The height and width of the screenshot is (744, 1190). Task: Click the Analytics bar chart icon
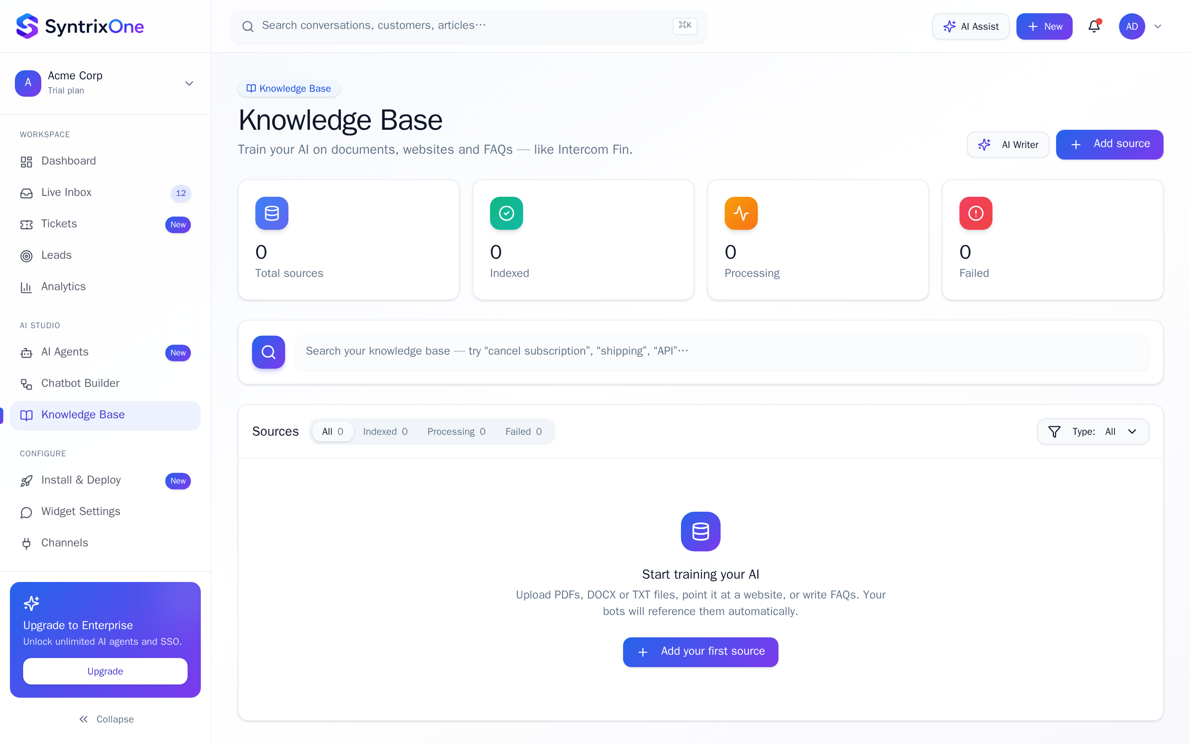click(26, 287)
